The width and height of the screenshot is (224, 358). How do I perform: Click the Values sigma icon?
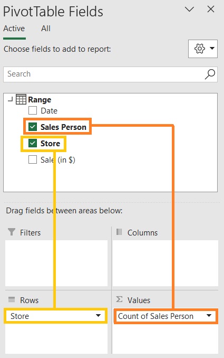click(x=119, y=299)
